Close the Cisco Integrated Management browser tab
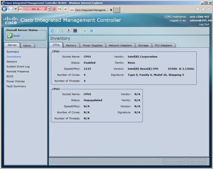Screen dimensions: 213x169 [111, 10]
